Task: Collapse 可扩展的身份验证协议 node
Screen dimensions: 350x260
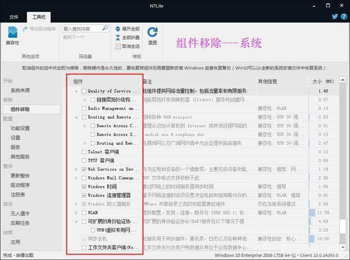Action: (77, 221)
